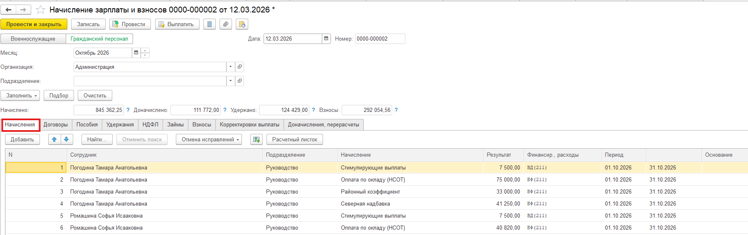This screenshot has width=748, height=235.
Task: Save document with Записать button
Action: pyautogui.click(x=88, y=24)
